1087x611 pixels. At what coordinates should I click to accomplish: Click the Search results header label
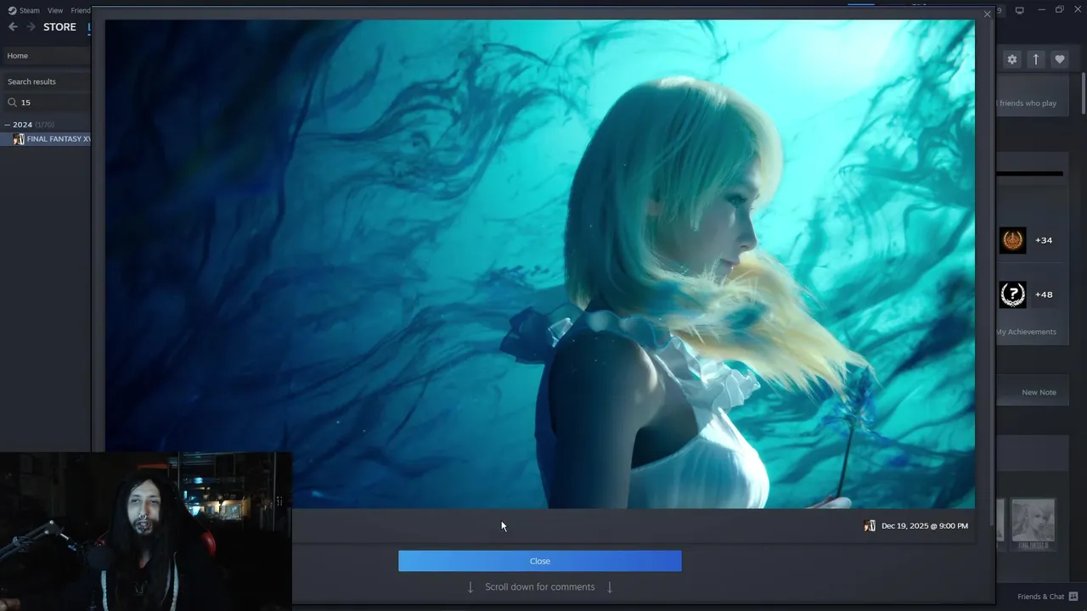click(x=31, y=81)
